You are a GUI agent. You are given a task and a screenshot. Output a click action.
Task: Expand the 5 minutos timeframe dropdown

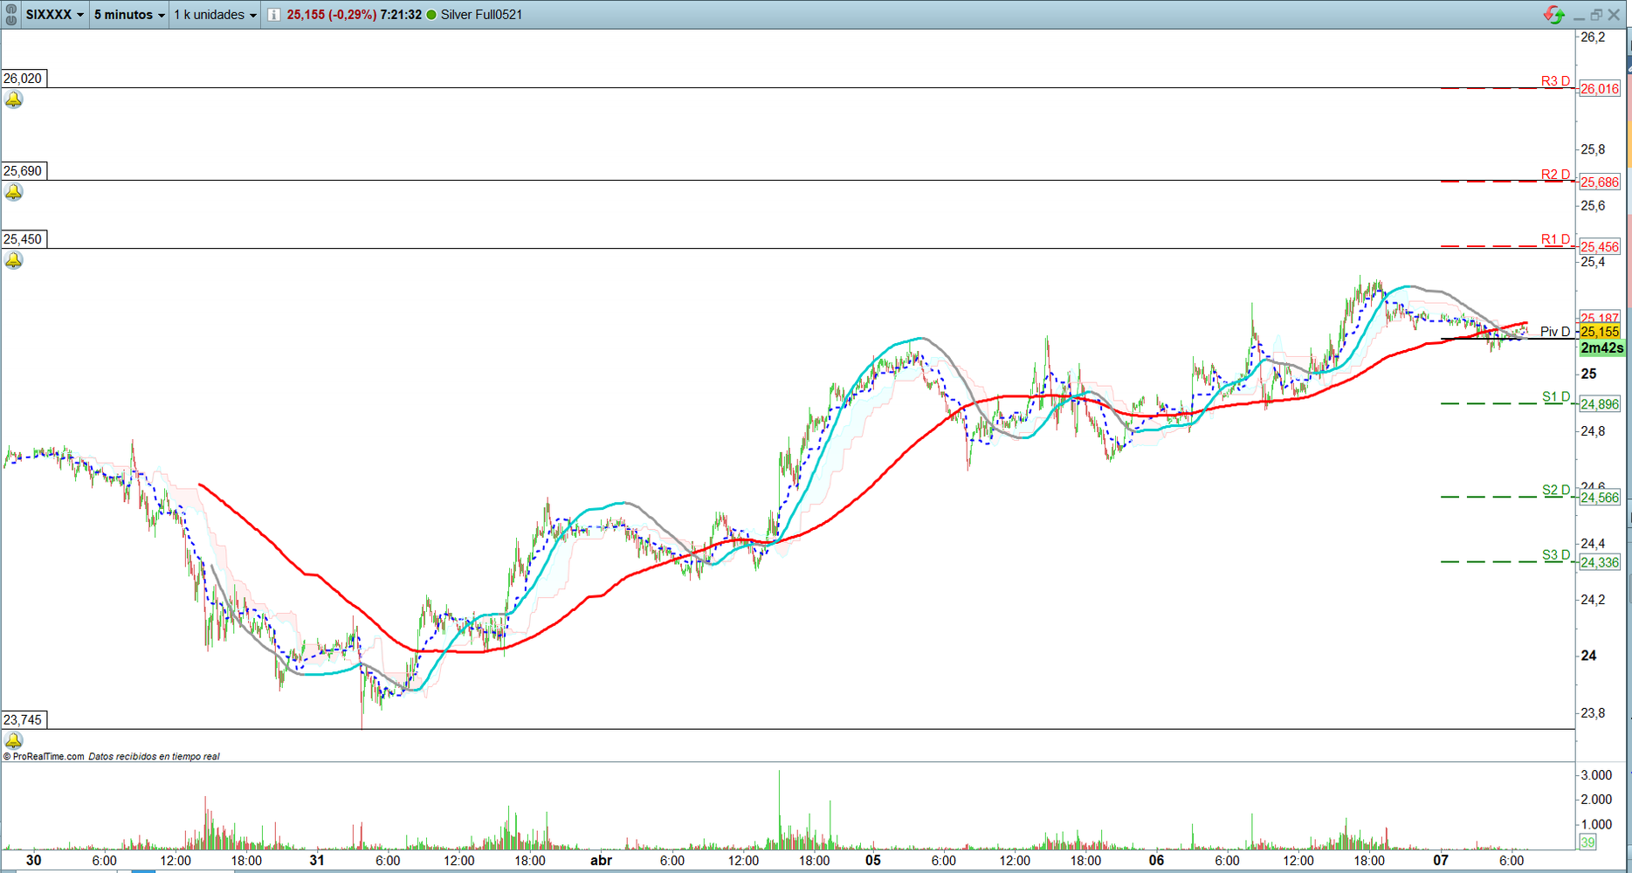[x=129, y=15]
